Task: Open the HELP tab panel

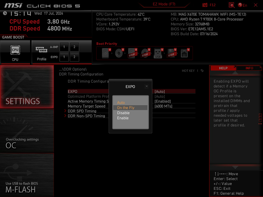Action: click(223, 68)
